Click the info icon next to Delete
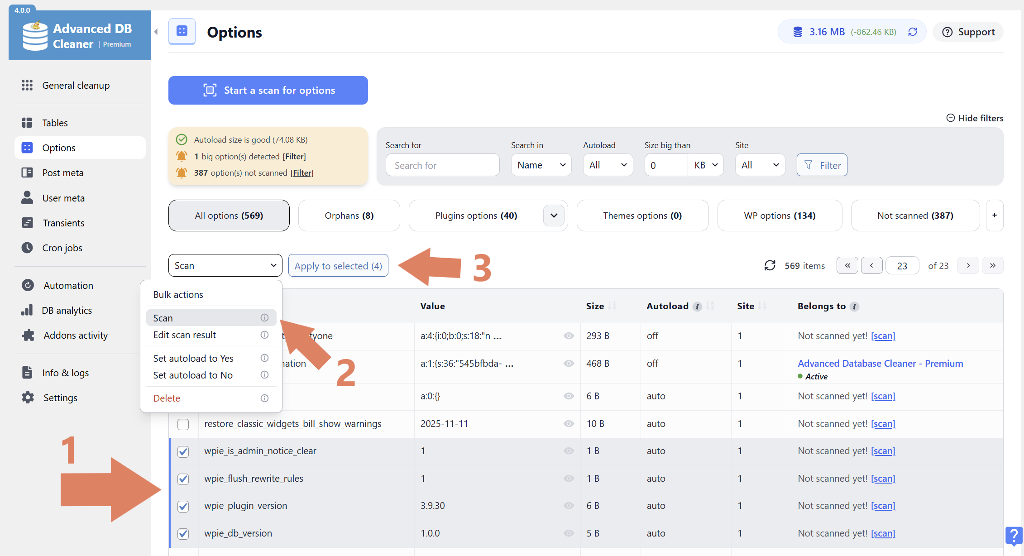 tap(264, 398)
